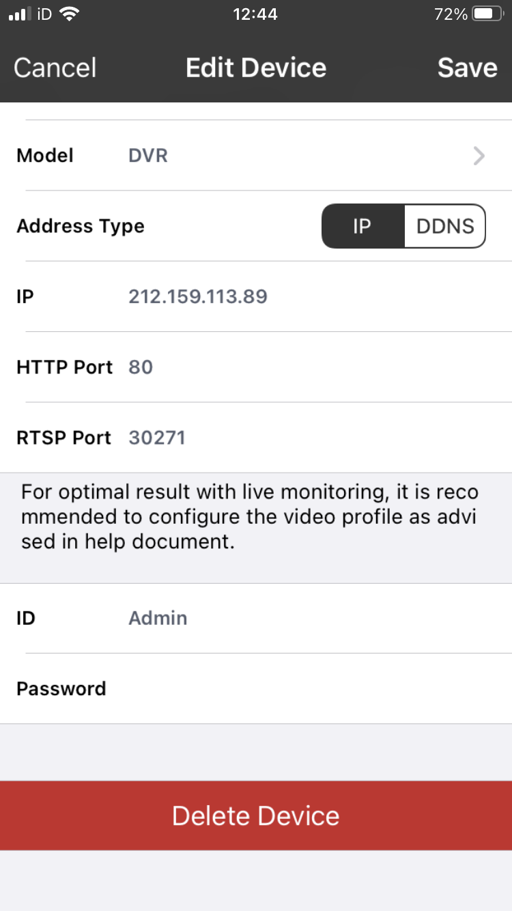
Task: Edit the IP address 212.159.113.89
Action: click(x=198, y=296)
